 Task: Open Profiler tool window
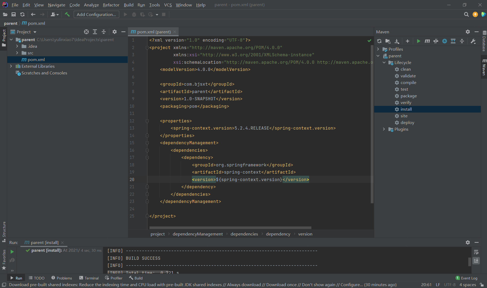tap(114, 278)
